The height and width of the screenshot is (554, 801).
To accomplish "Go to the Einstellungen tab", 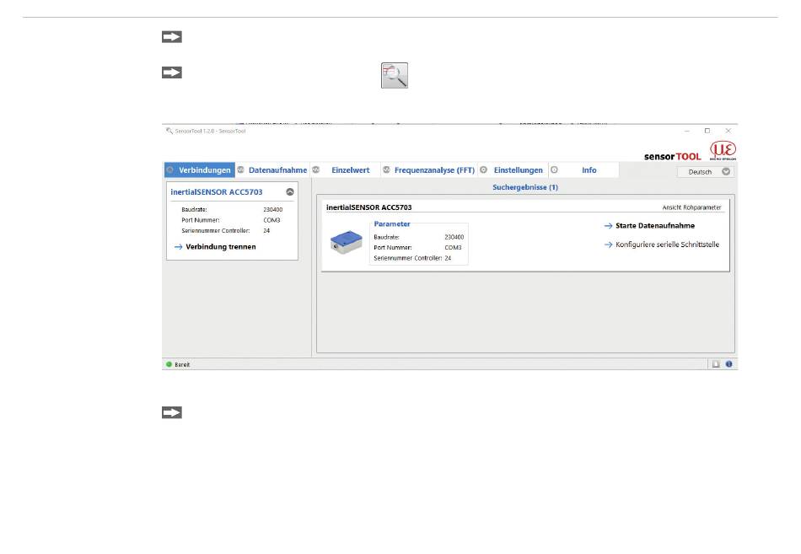I will point(513,170).
